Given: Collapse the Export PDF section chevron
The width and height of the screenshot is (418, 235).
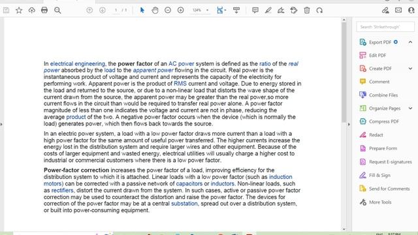Looking at the screenshot, I should 410,42.
